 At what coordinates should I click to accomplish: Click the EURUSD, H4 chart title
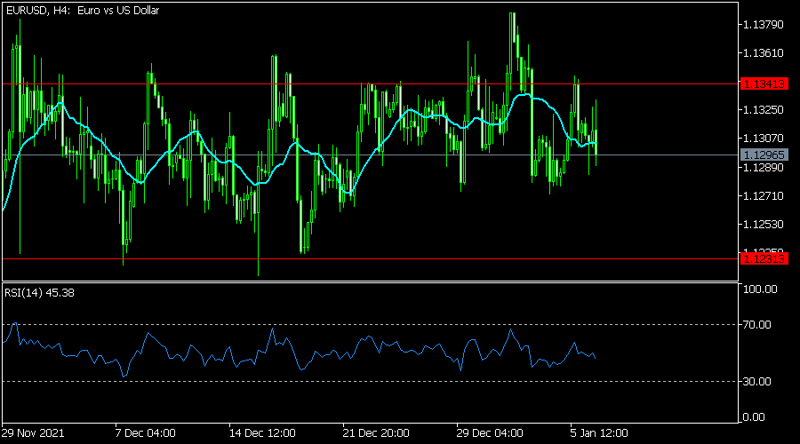[83, 10]
